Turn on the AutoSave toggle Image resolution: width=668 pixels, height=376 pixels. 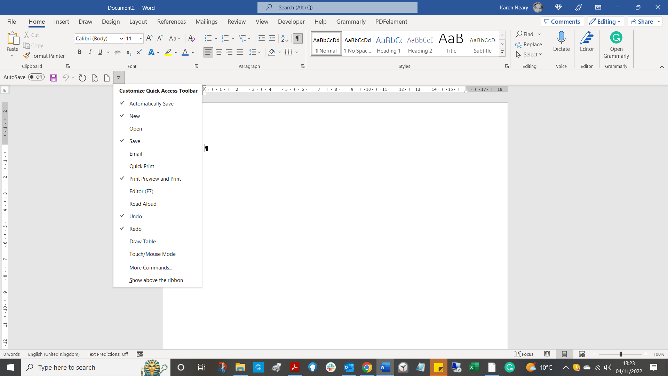click(x=36, y=77)
